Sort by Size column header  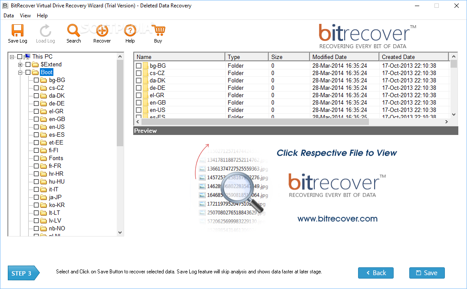(x=289, y=57)
